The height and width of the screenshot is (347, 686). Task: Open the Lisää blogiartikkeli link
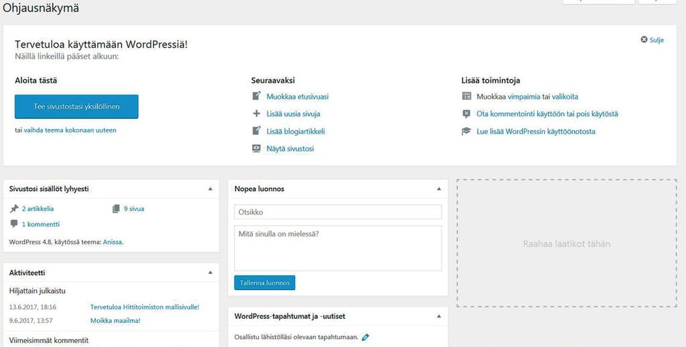(x=295, y=132)
